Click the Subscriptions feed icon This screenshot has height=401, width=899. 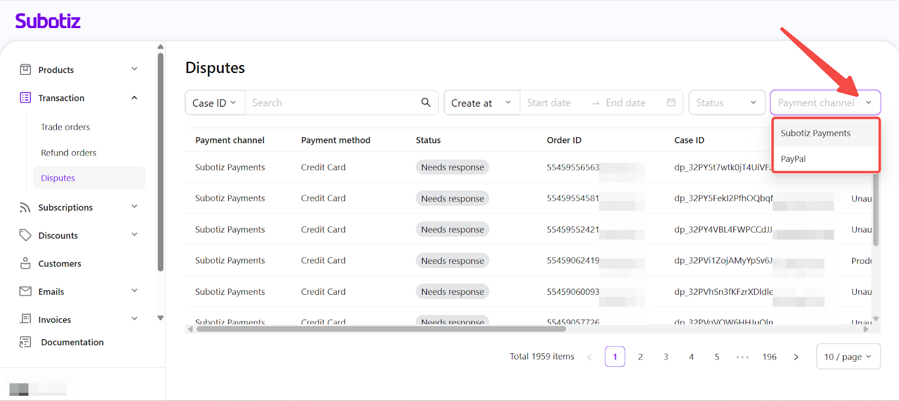point(25,207)
